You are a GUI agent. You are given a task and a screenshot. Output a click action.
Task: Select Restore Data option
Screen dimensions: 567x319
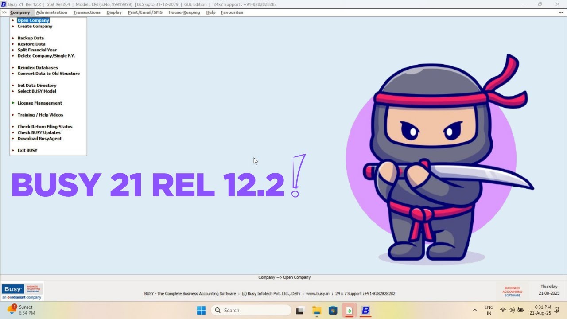pos(31,44)
